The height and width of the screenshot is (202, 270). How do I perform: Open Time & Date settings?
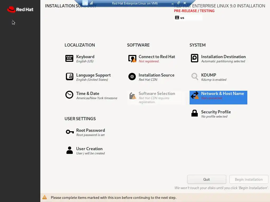(88, 93)
